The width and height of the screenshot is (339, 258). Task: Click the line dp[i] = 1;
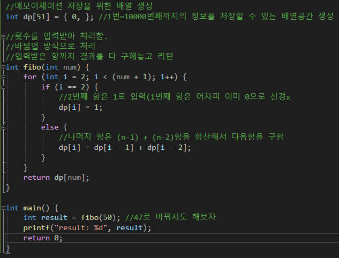tap(80, 107)
